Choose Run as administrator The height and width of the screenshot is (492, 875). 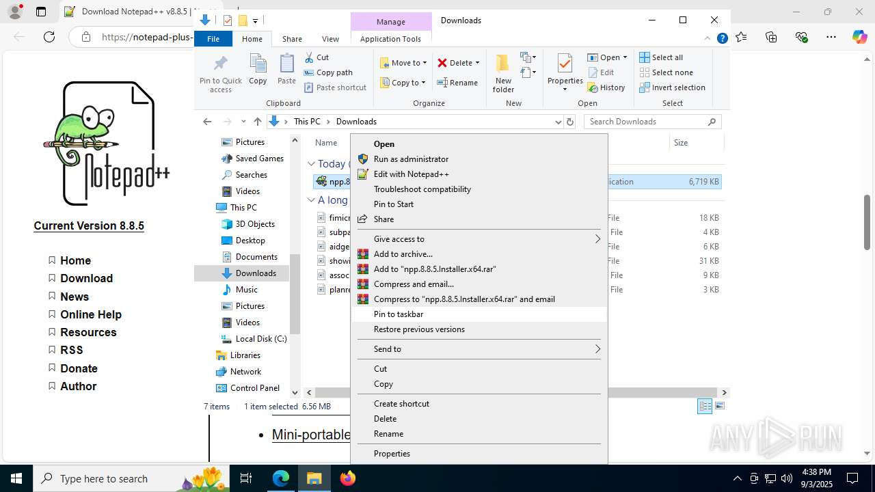[479, 159]
